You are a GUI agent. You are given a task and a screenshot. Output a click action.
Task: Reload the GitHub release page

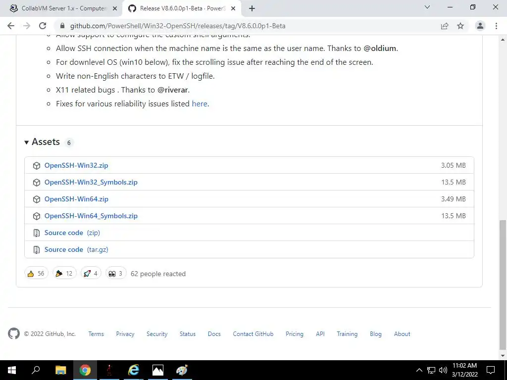43,26
